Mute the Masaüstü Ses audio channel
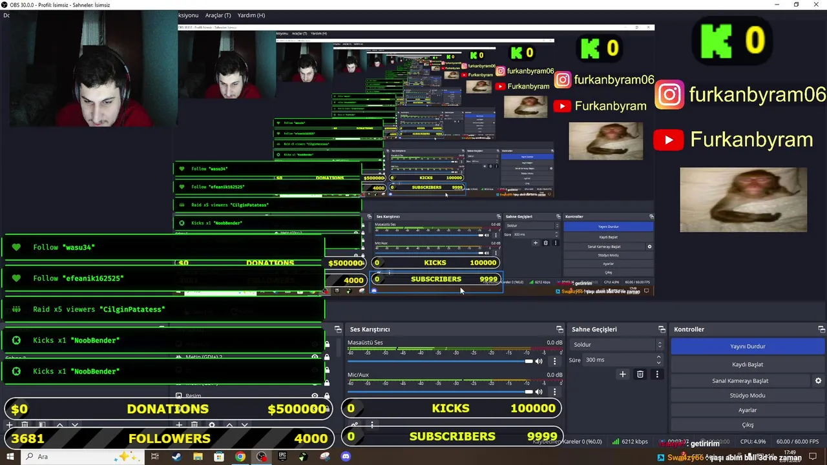Image resolution: width=827 pixels, height=465 pixels. [x=539, y=361]
